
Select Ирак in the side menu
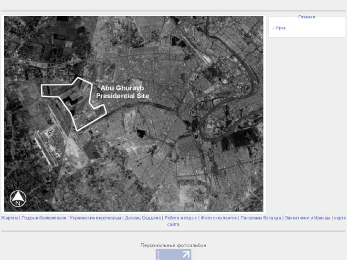tap(281, 28)
